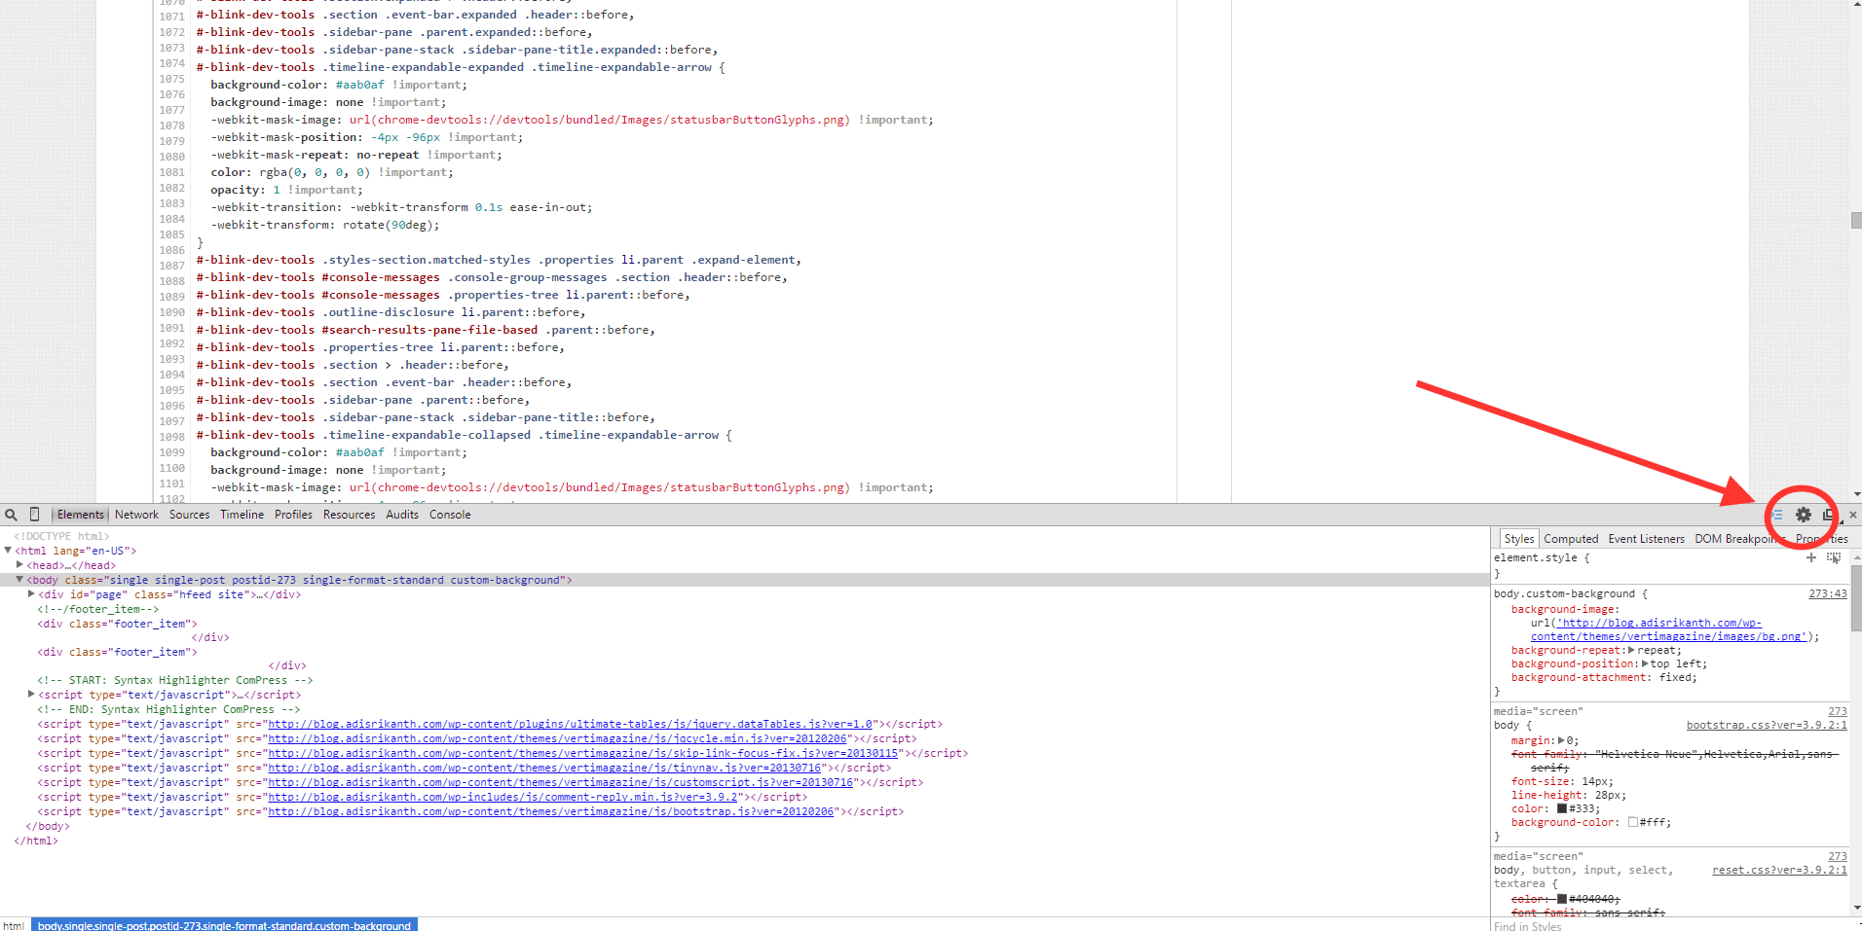
Task: Open skip-link-focus-fix.js script link
Action: [583, 753]
